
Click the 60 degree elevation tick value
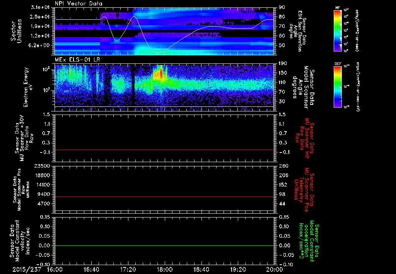pyautogui.click(x=282, y=36)
